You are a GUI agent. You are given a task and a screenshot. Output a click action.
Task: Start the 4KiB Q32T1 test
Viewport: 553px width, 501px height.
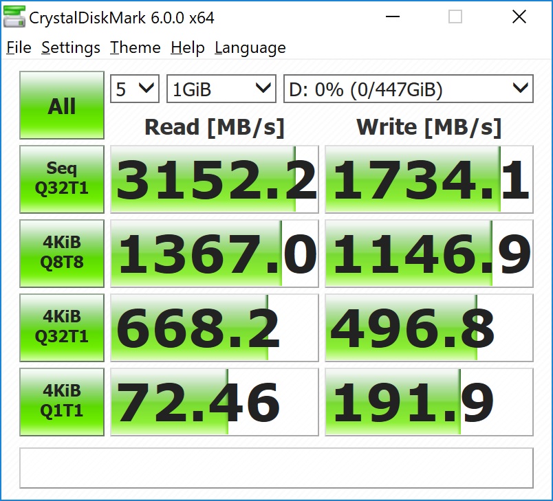pyautogui.click(x=62, y=328)
